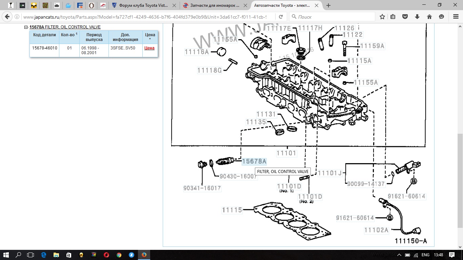Screen dimensions: 463x260
Task: Open the Firefox hamburger menu
Action: pyautogui.click(x=456, y=17)
